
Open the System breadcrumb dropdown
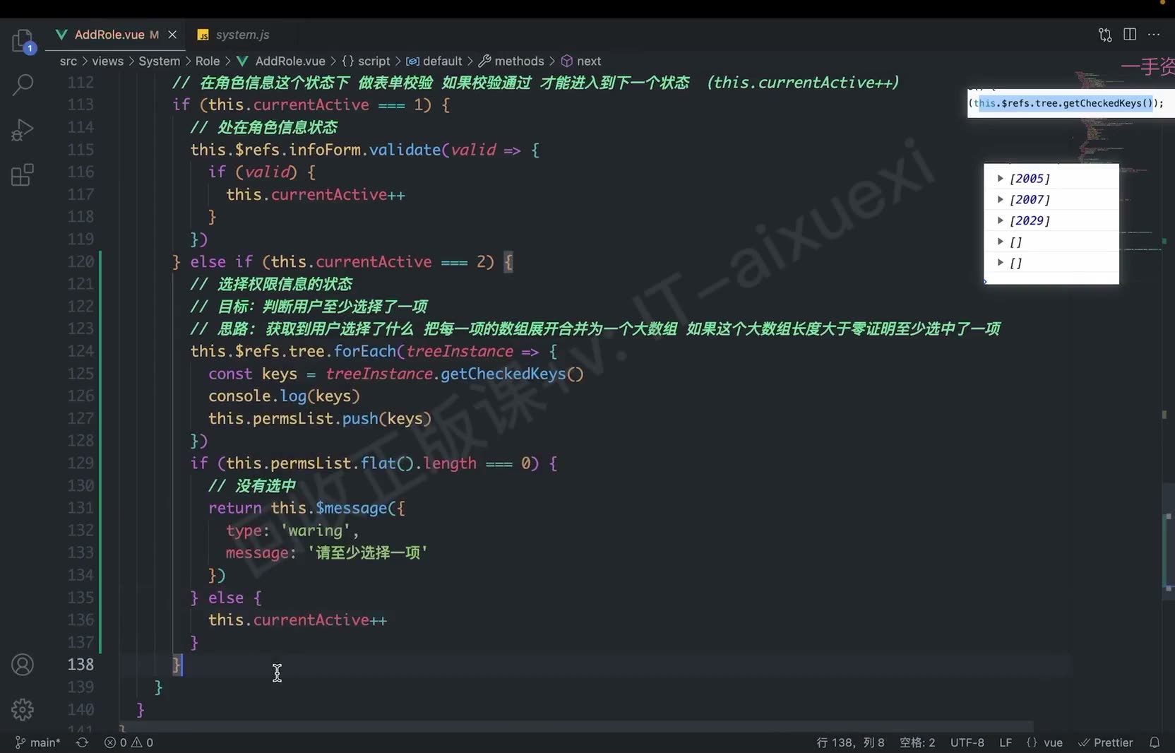point(159,61)
